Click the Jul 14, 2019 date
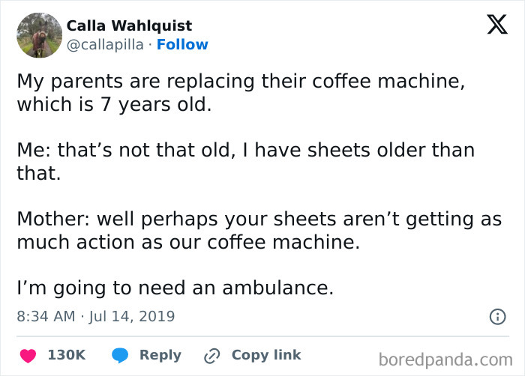 133,316
